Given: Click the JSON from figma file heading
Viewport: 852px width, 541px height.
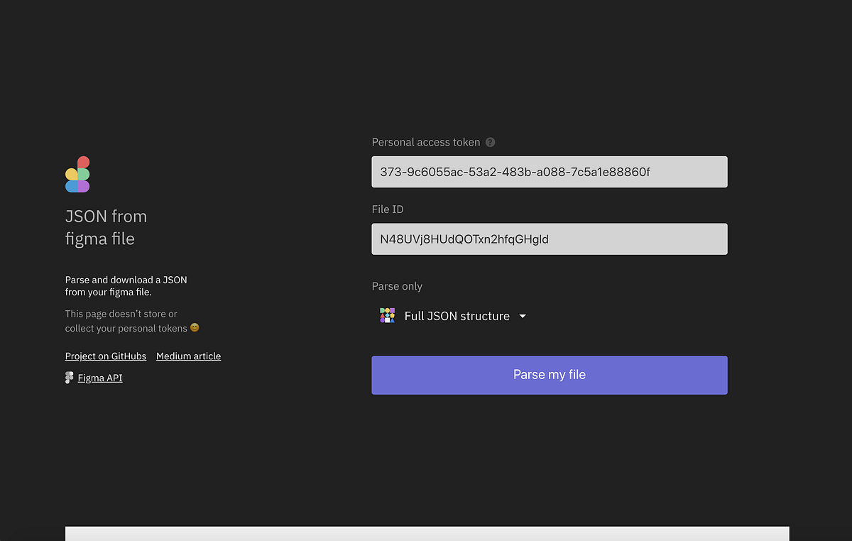Looking at the screenshot, I should coord(106,227).
